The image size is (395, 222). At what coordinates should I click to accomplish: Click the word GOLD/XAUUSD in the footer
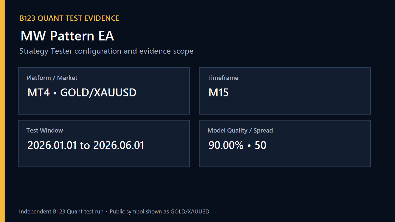pyautogui.click(x=190, y=211)
